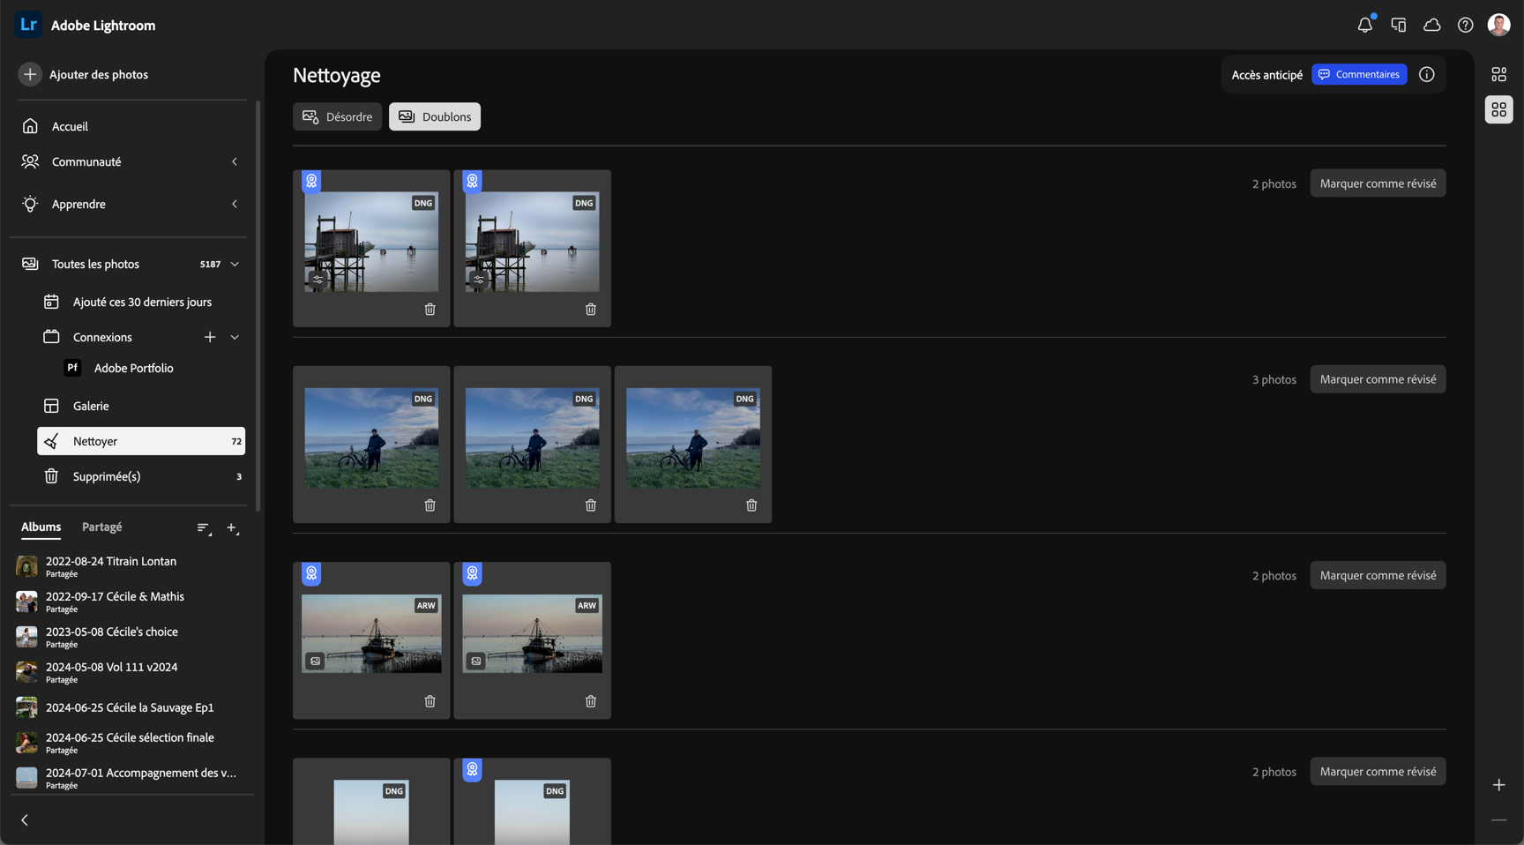Select the square grid view icon
Viewport: 1524px width, 845px height.
point(1498,109)
